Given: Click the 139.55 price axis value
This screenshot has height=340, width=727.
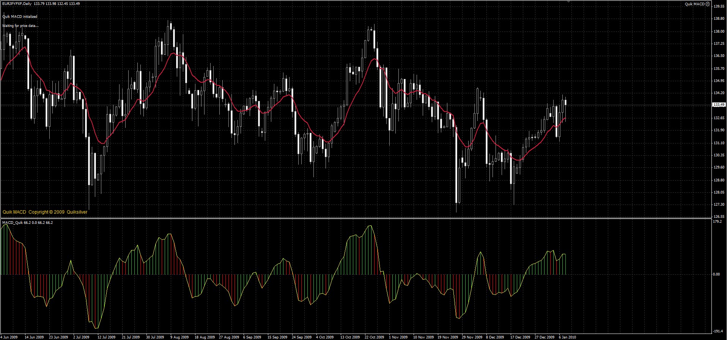Looking at the screenshot, I should coord(719,6).
